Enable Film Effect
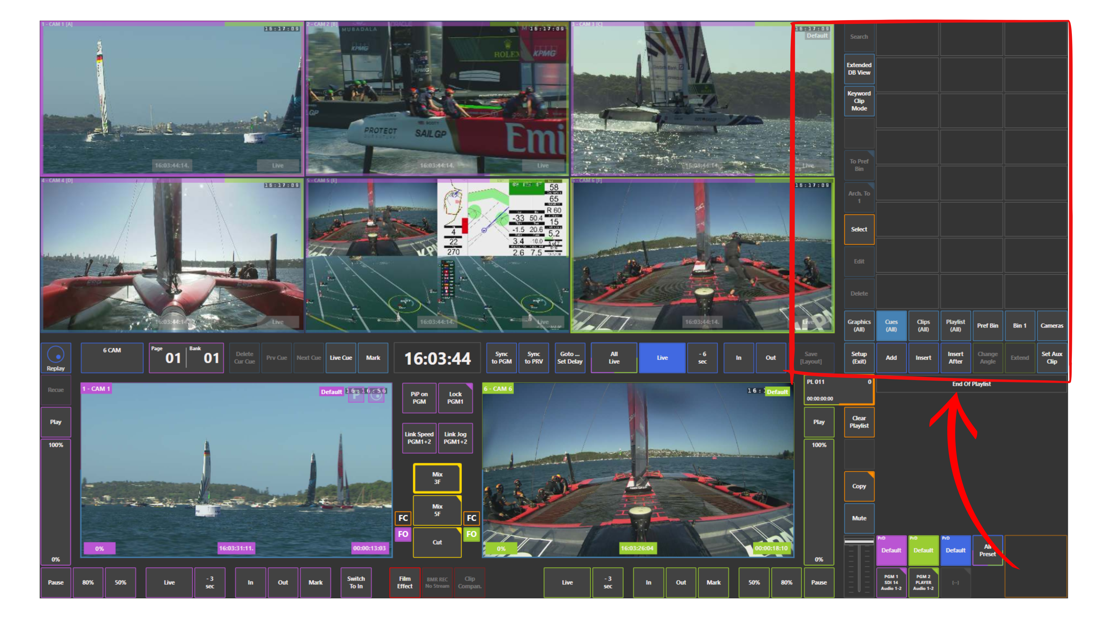This screenshot has width=1105, height=621. point(405,582)
